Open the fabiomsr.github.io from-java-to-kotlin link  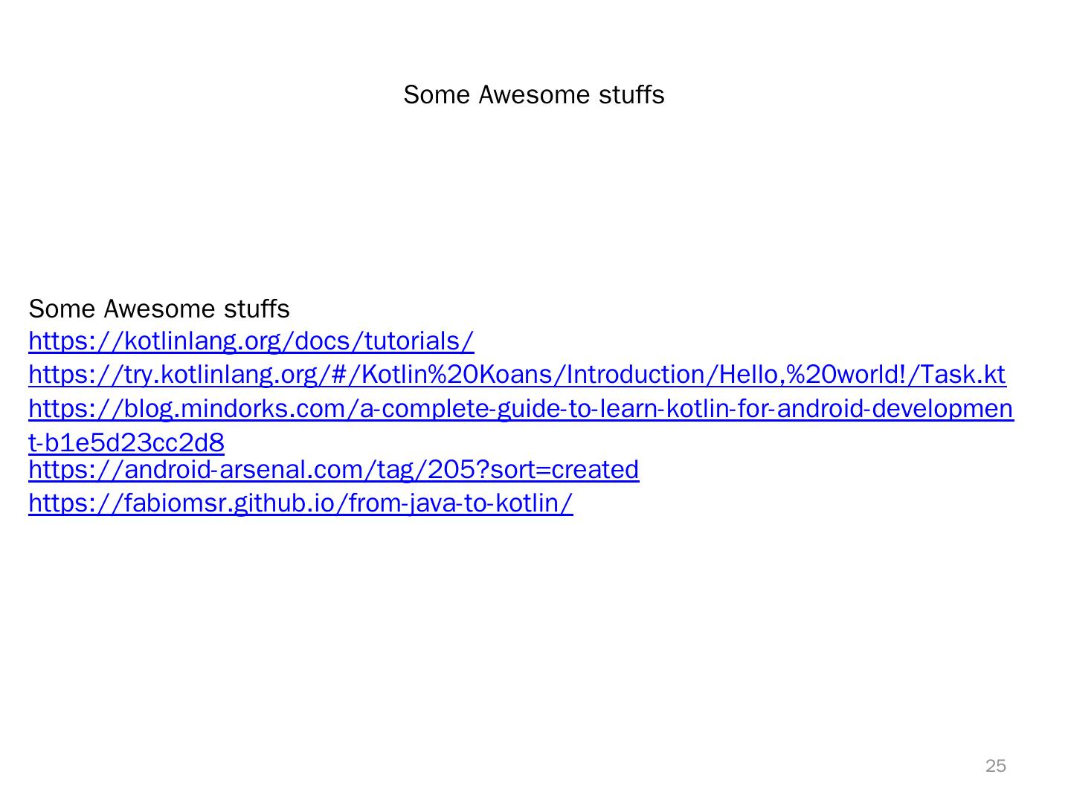[300, 503]
